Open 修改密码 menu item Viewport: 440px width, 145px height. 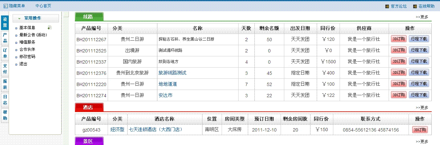pyautogui.click(x=27, y=57)
